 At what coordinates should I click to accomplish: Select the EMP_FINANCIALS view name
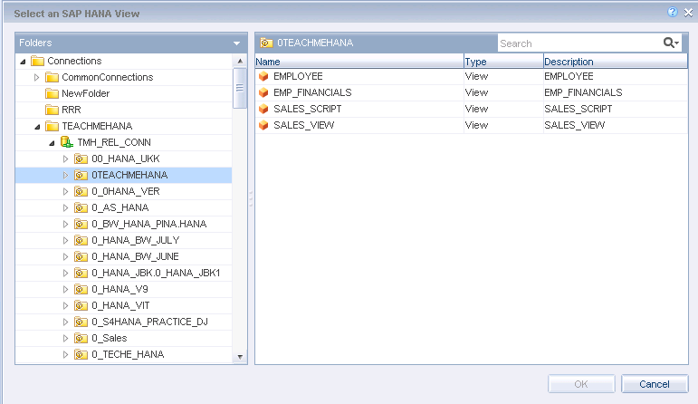point(312,92)
